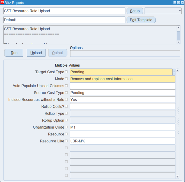Click parameters scrollbar down arrow

177,177
